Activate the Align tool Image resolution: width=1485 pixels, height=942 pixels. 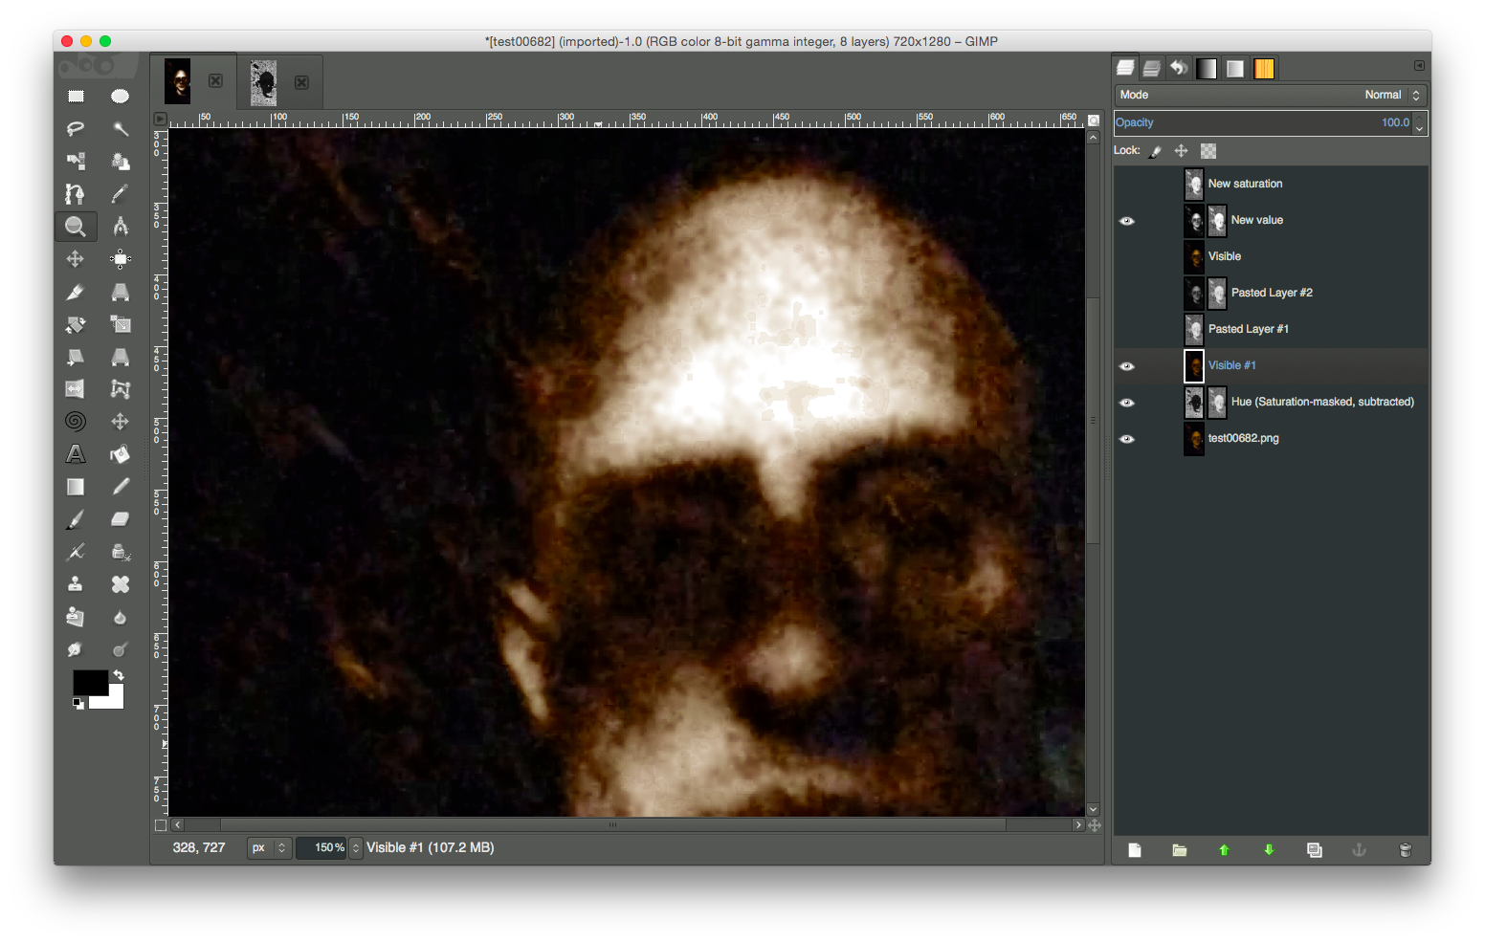[x=120, y=258]
